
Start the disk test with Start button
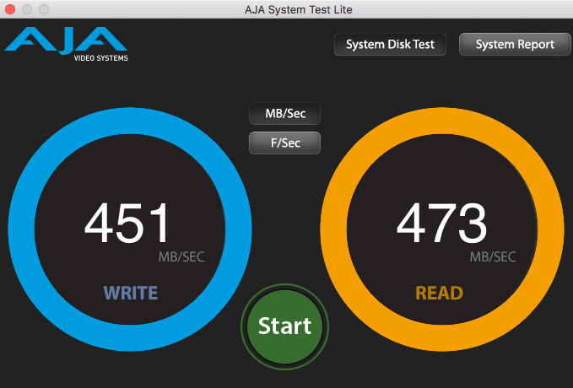pos(284,326)
